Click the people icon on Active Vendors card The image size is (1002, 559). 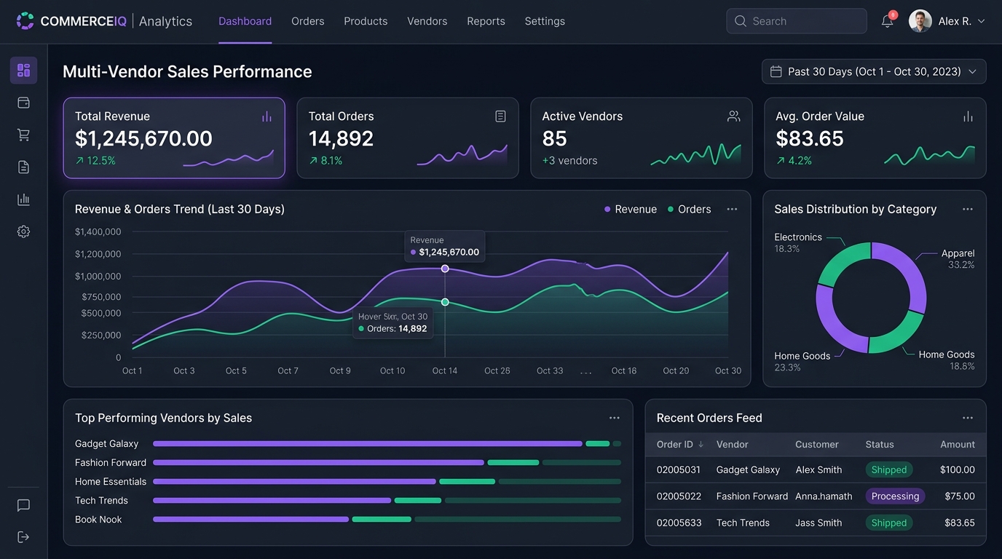tap(734, 116)
